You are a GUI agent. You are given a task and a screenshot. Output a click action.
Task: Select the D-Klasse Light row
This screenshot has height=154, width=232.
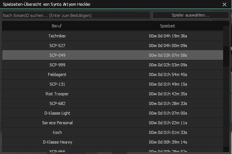pyautogui.click(x=113, y=113)
